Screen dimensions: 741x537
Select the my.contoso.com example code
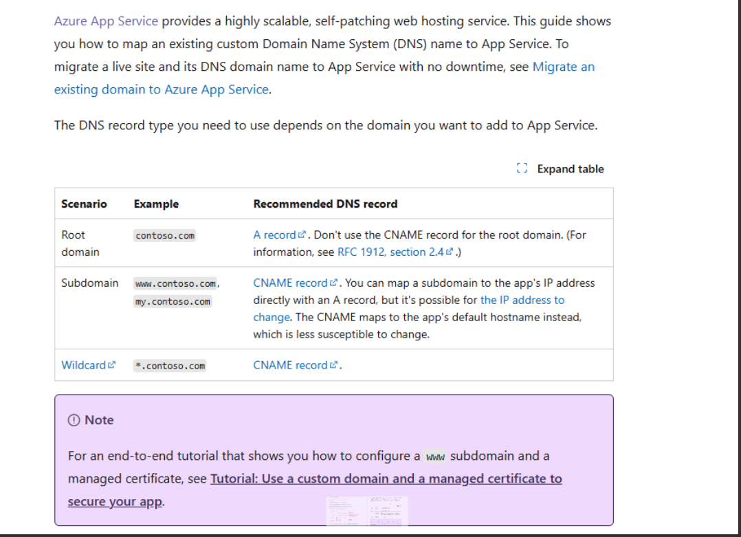173,302
